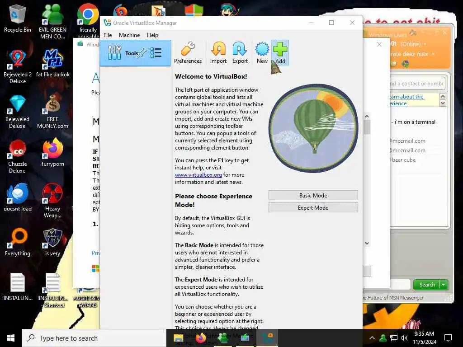Open Heavy Weap... desktop shortcut
Image resolution: width=463 pixels, height=347 pixels.
tap(52, 201)
